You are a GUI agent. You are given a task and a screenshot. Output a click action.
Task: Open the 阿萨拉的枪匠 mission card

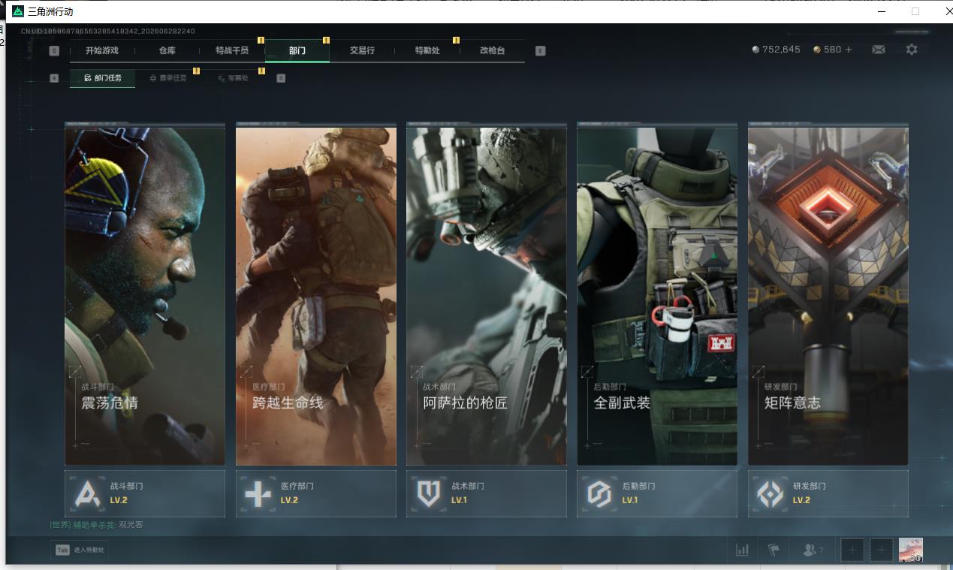pyautogui.click(x=487, y=294)
